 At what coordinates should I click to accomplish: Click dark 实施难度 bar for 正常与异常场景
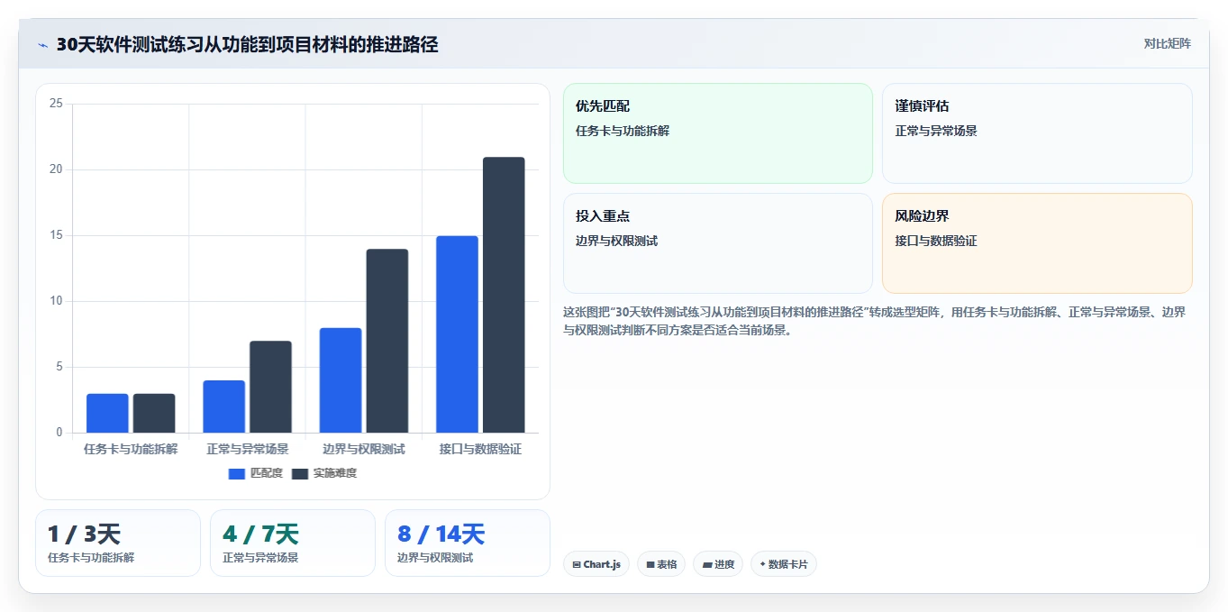click(270, 387)
